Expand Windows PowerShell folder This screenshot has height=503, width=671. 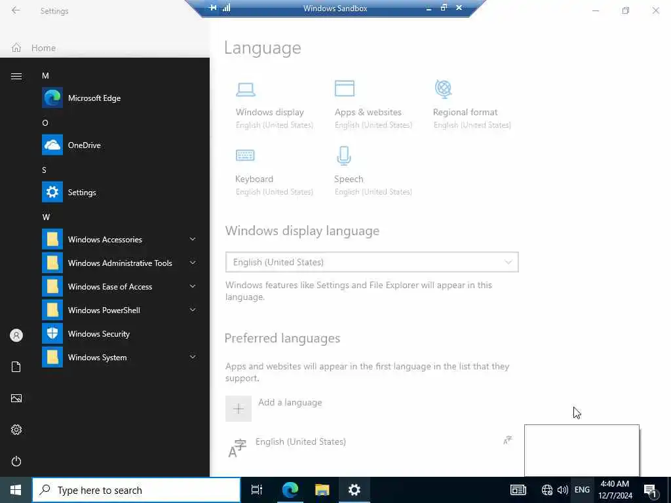click(120, 310)
